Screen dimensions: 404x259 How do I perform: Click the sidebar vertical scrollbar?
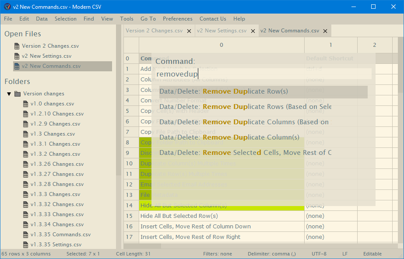119,100
